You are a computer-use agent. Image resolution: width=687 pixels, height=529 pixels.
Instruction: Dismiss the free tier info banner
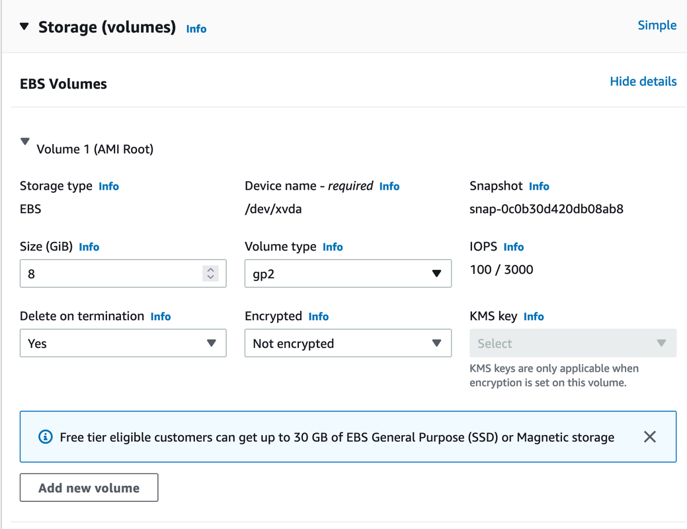tap(650, 436)
